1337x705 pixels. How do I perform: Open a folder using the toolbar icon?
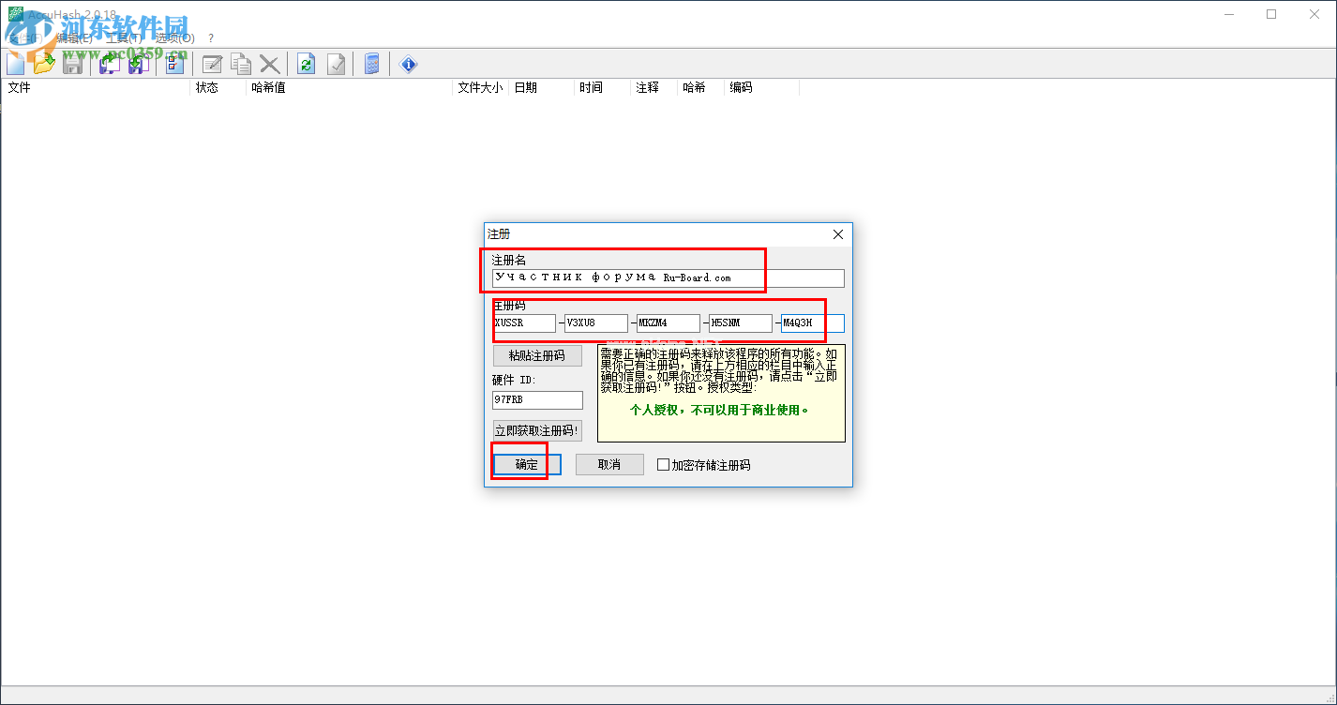44,64
